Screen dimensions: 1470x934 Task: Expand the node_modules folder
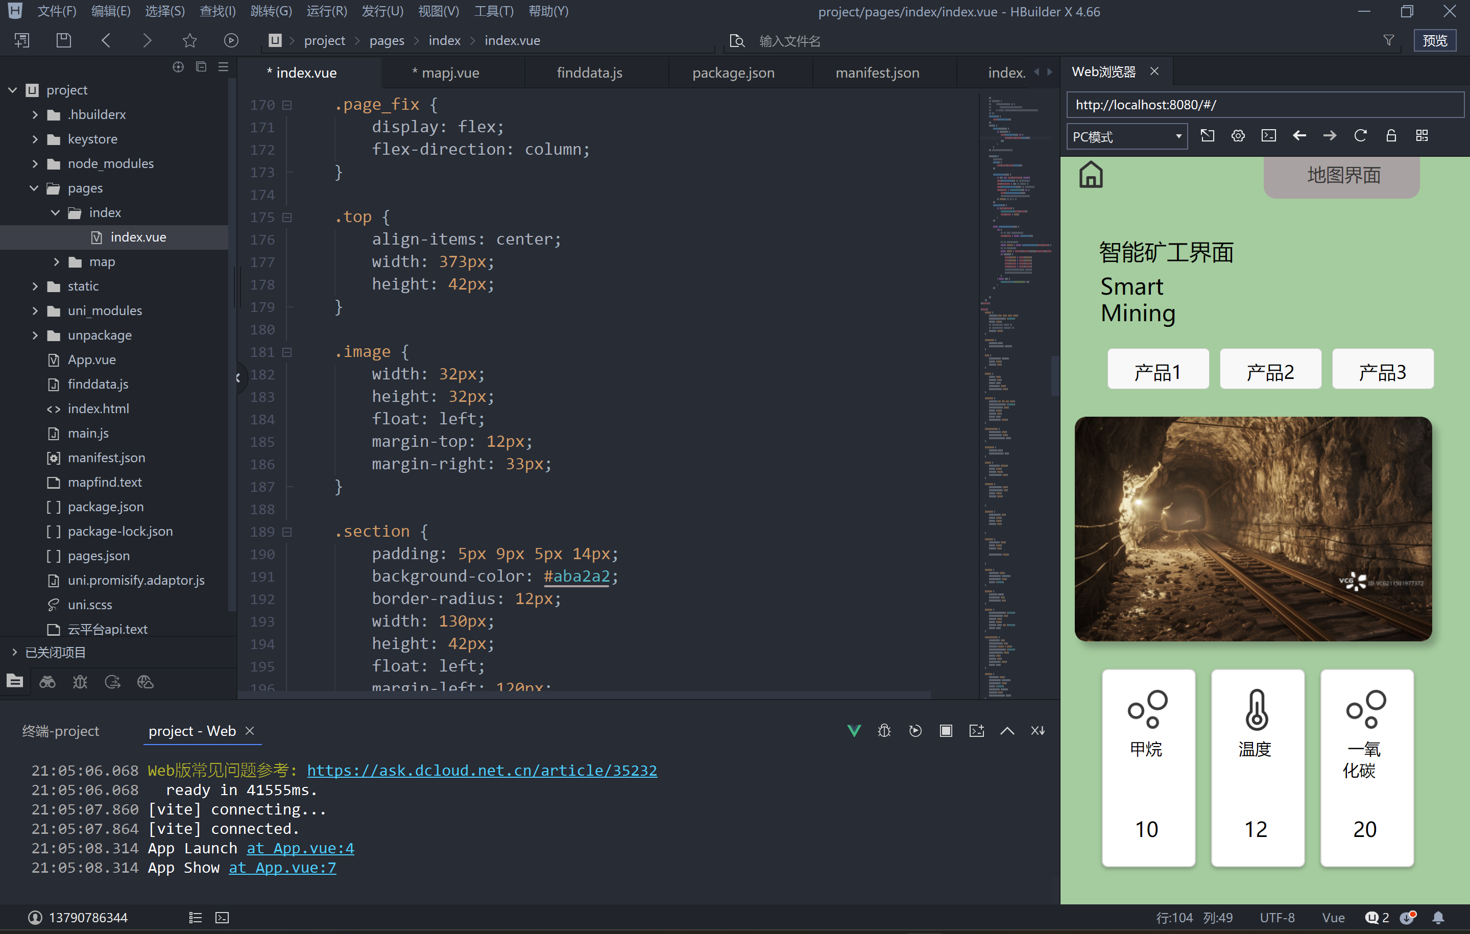click(x=35, y=163)
